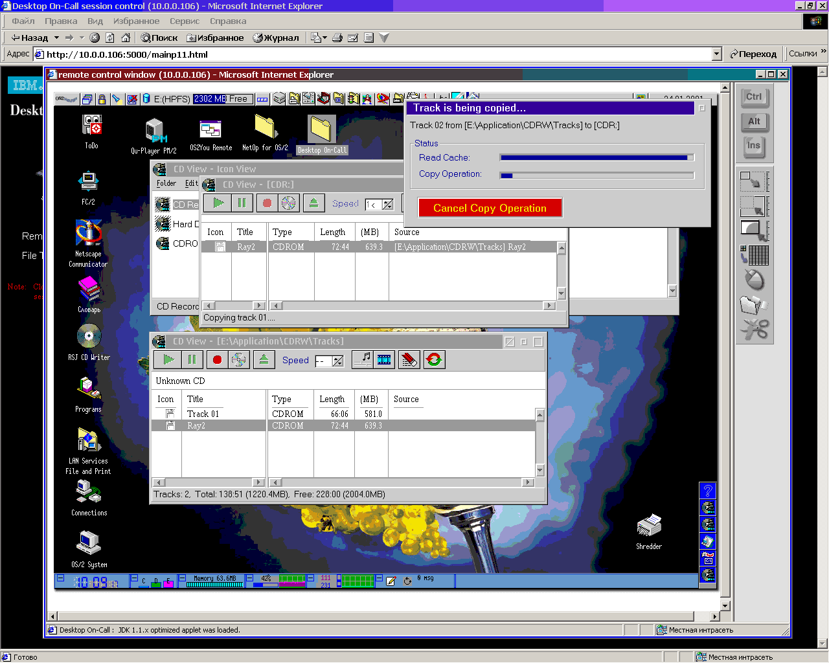Click the film-strip data track icon
Screen dimensions: 829x663
point(384,359)
